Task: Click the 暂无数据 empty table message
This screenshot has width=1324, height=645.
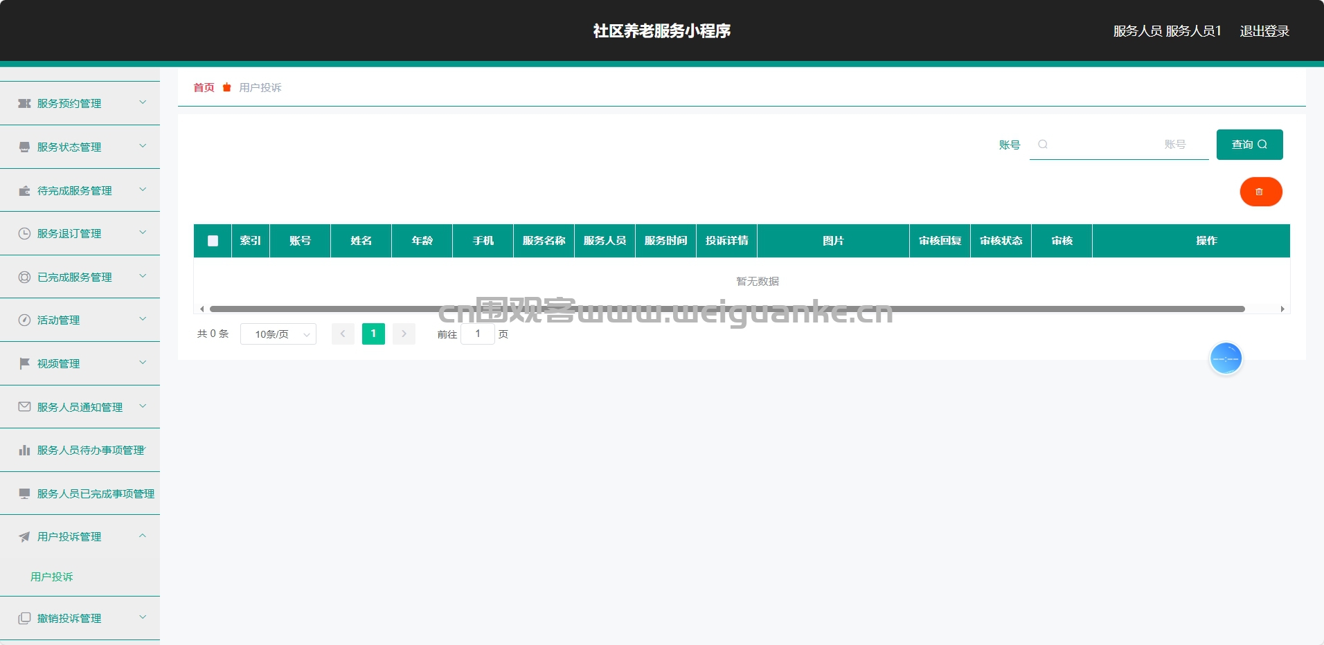Action: coord(758,281)
